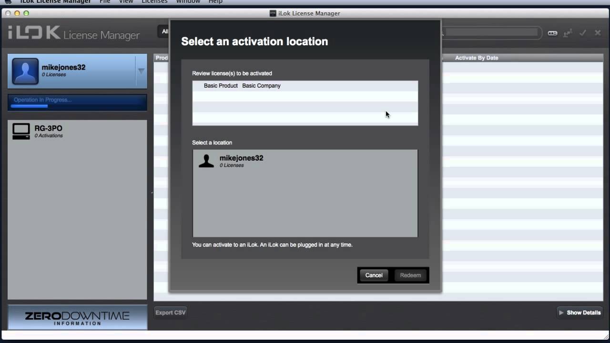
Task: Open the Licenses menu
Action: point(154,2)
